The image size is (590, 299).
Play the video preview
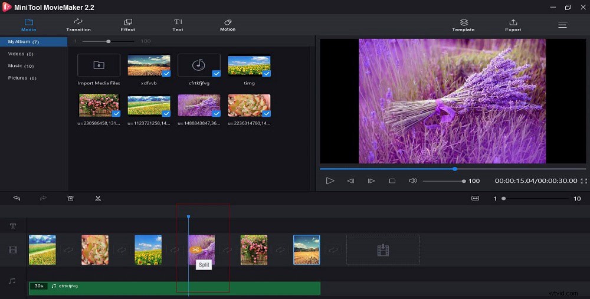[x=330, y=181]
